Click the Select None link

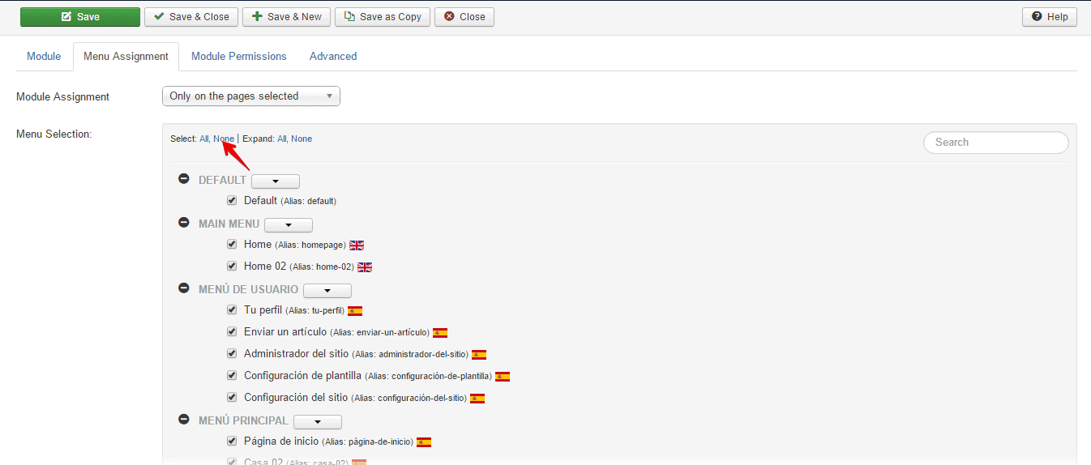[224, 139]
